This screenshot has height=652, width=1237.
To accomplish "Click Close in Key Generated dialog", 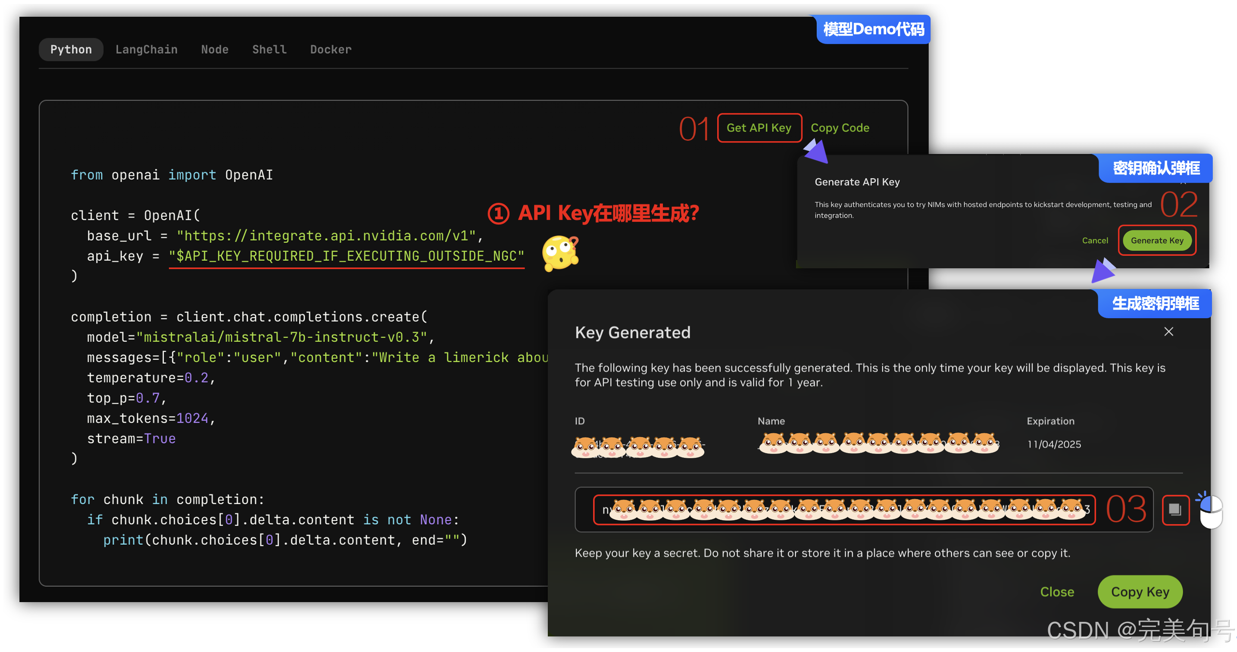I will pyautogui.click(x=1056, y=592).
